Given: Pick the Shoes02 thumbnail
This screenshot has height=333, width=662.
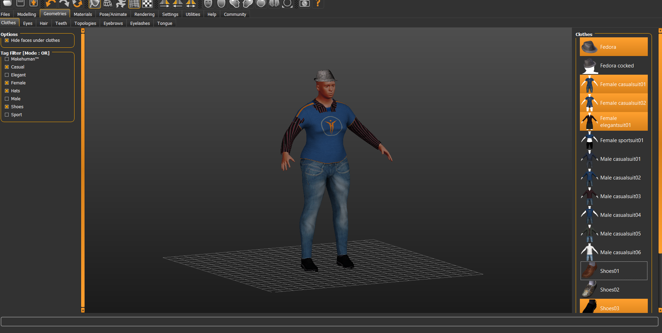Looking at the screenshot, I should [590, 290].
